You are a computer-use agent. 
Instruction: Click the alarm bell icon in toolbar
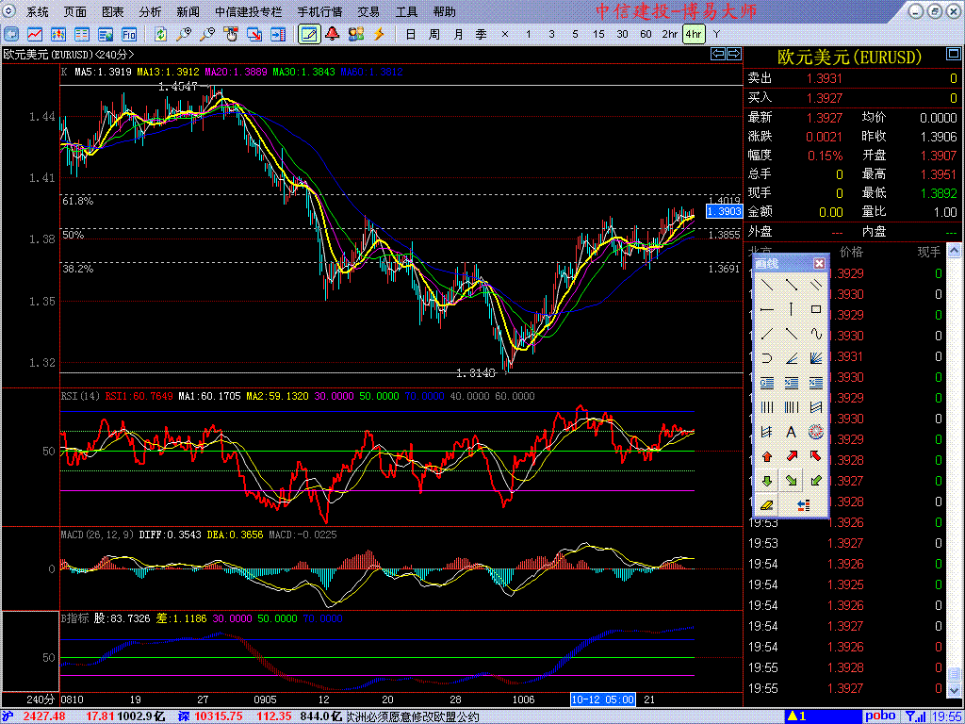(x=332, y=34)
